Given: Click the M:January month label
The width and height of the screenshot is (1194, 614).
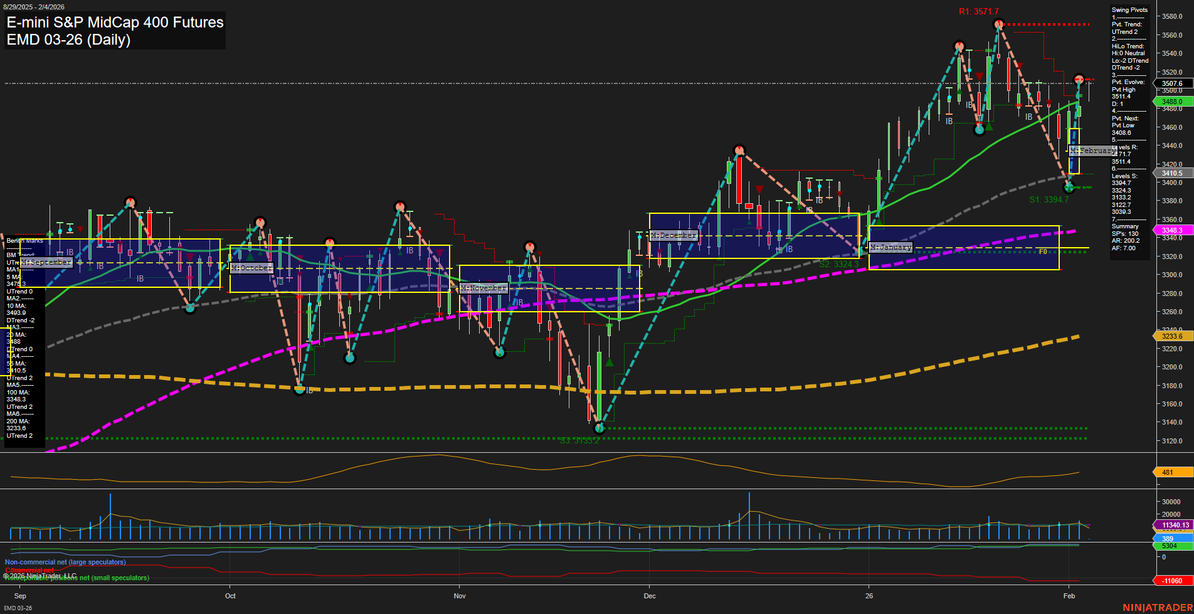Looking at the screenshot, I should (890, 247).
